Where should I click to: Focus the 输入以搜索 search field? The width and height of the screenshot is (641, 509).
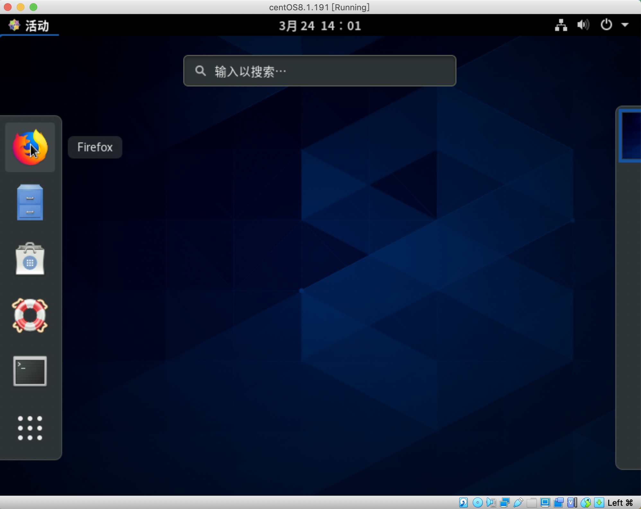pyautogui.click(x=320, y=71)
